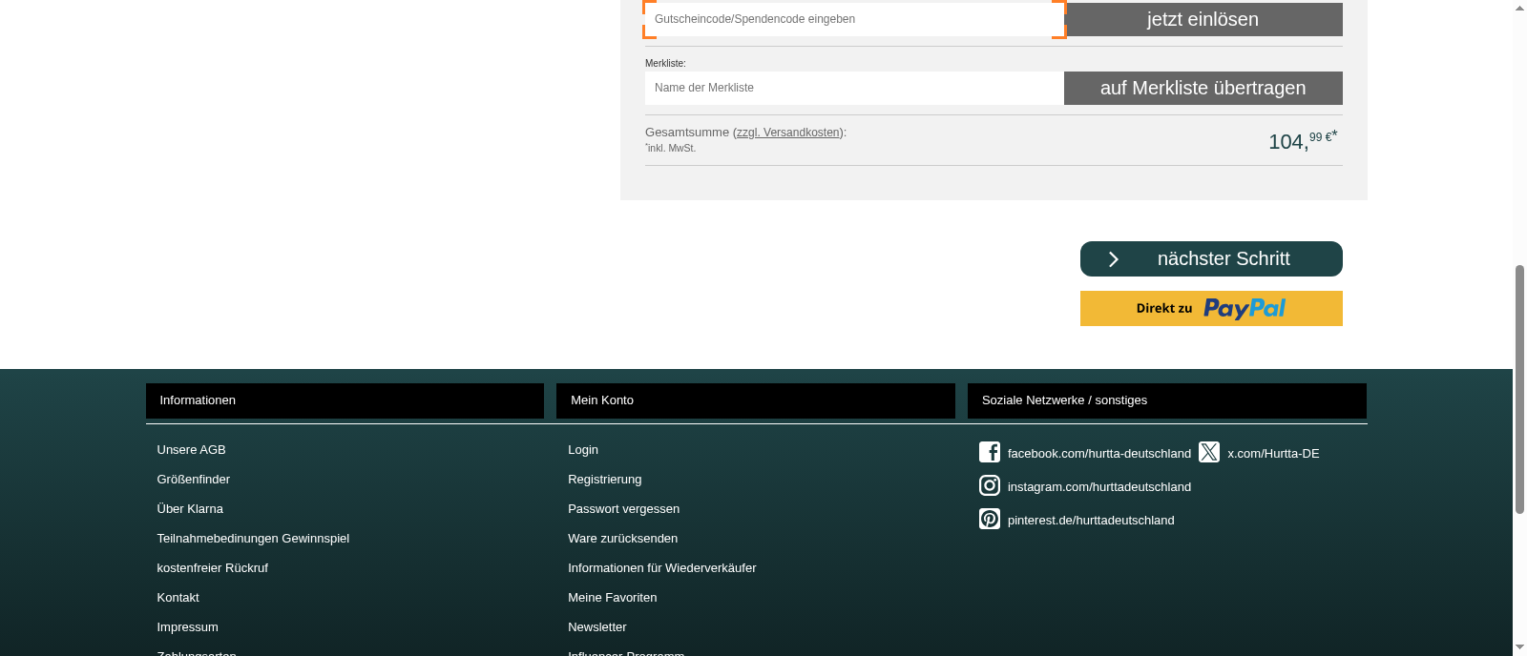Click the PayPal logo in the yellow button
The height and width of the screenshot is (656, 1527).
coord(1245,308)
